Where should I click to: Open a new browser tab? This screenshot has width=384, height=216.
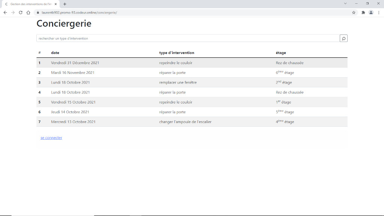(65, 4)
